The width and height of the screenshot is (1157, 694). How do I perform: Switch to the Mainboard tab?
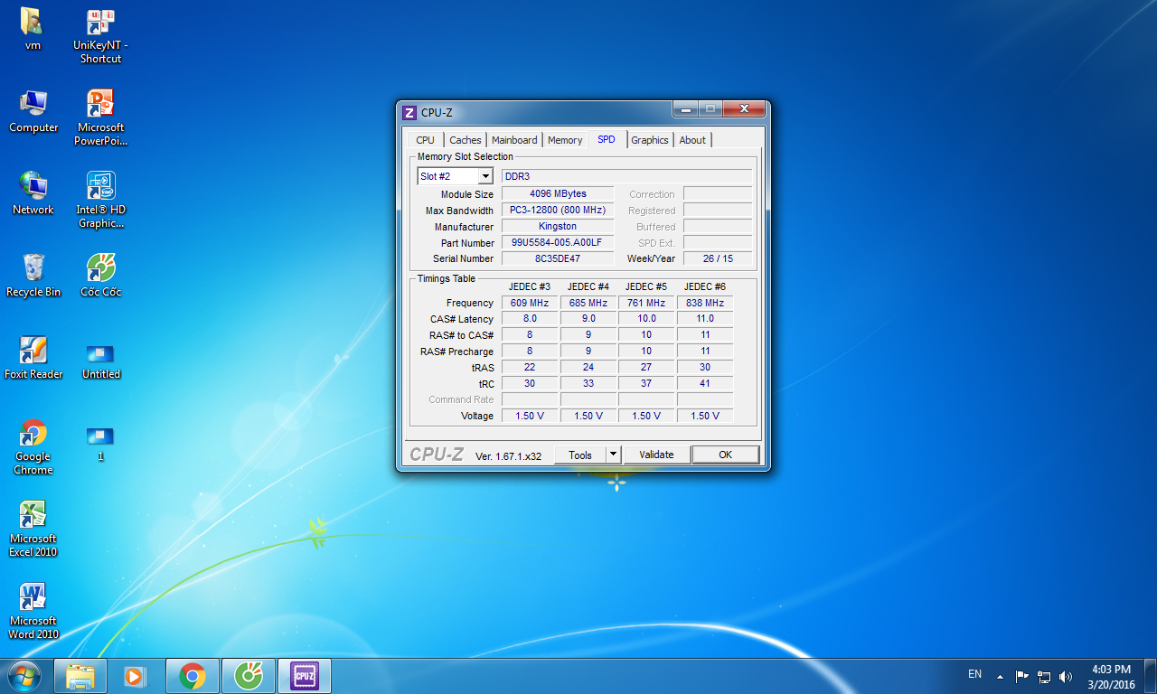(514, 140)
